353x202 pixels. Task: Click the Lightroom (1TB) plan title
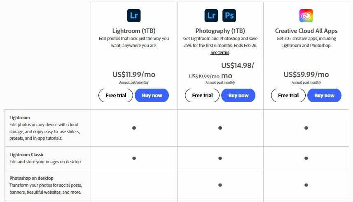(134, 31)
